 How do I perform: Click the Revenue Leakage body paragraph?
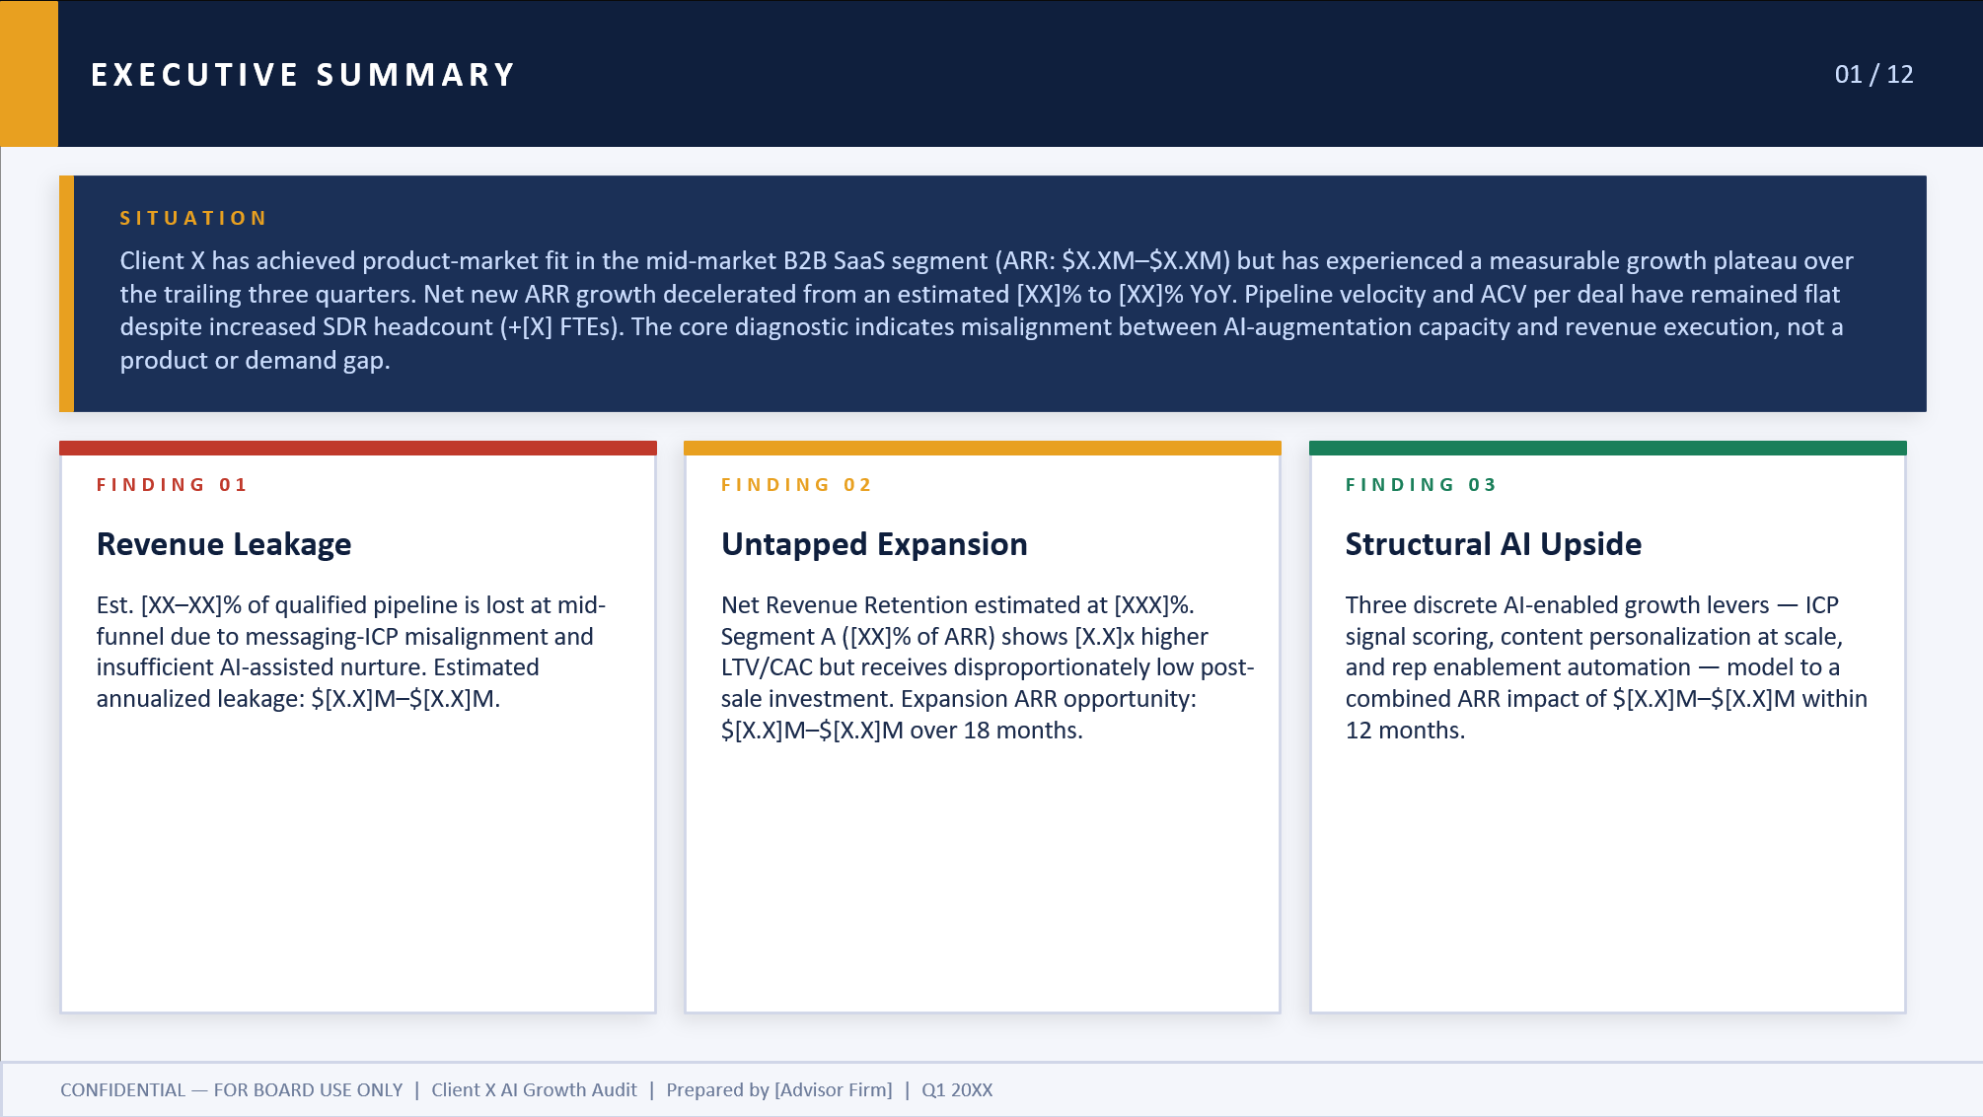(x=350, y=652)
